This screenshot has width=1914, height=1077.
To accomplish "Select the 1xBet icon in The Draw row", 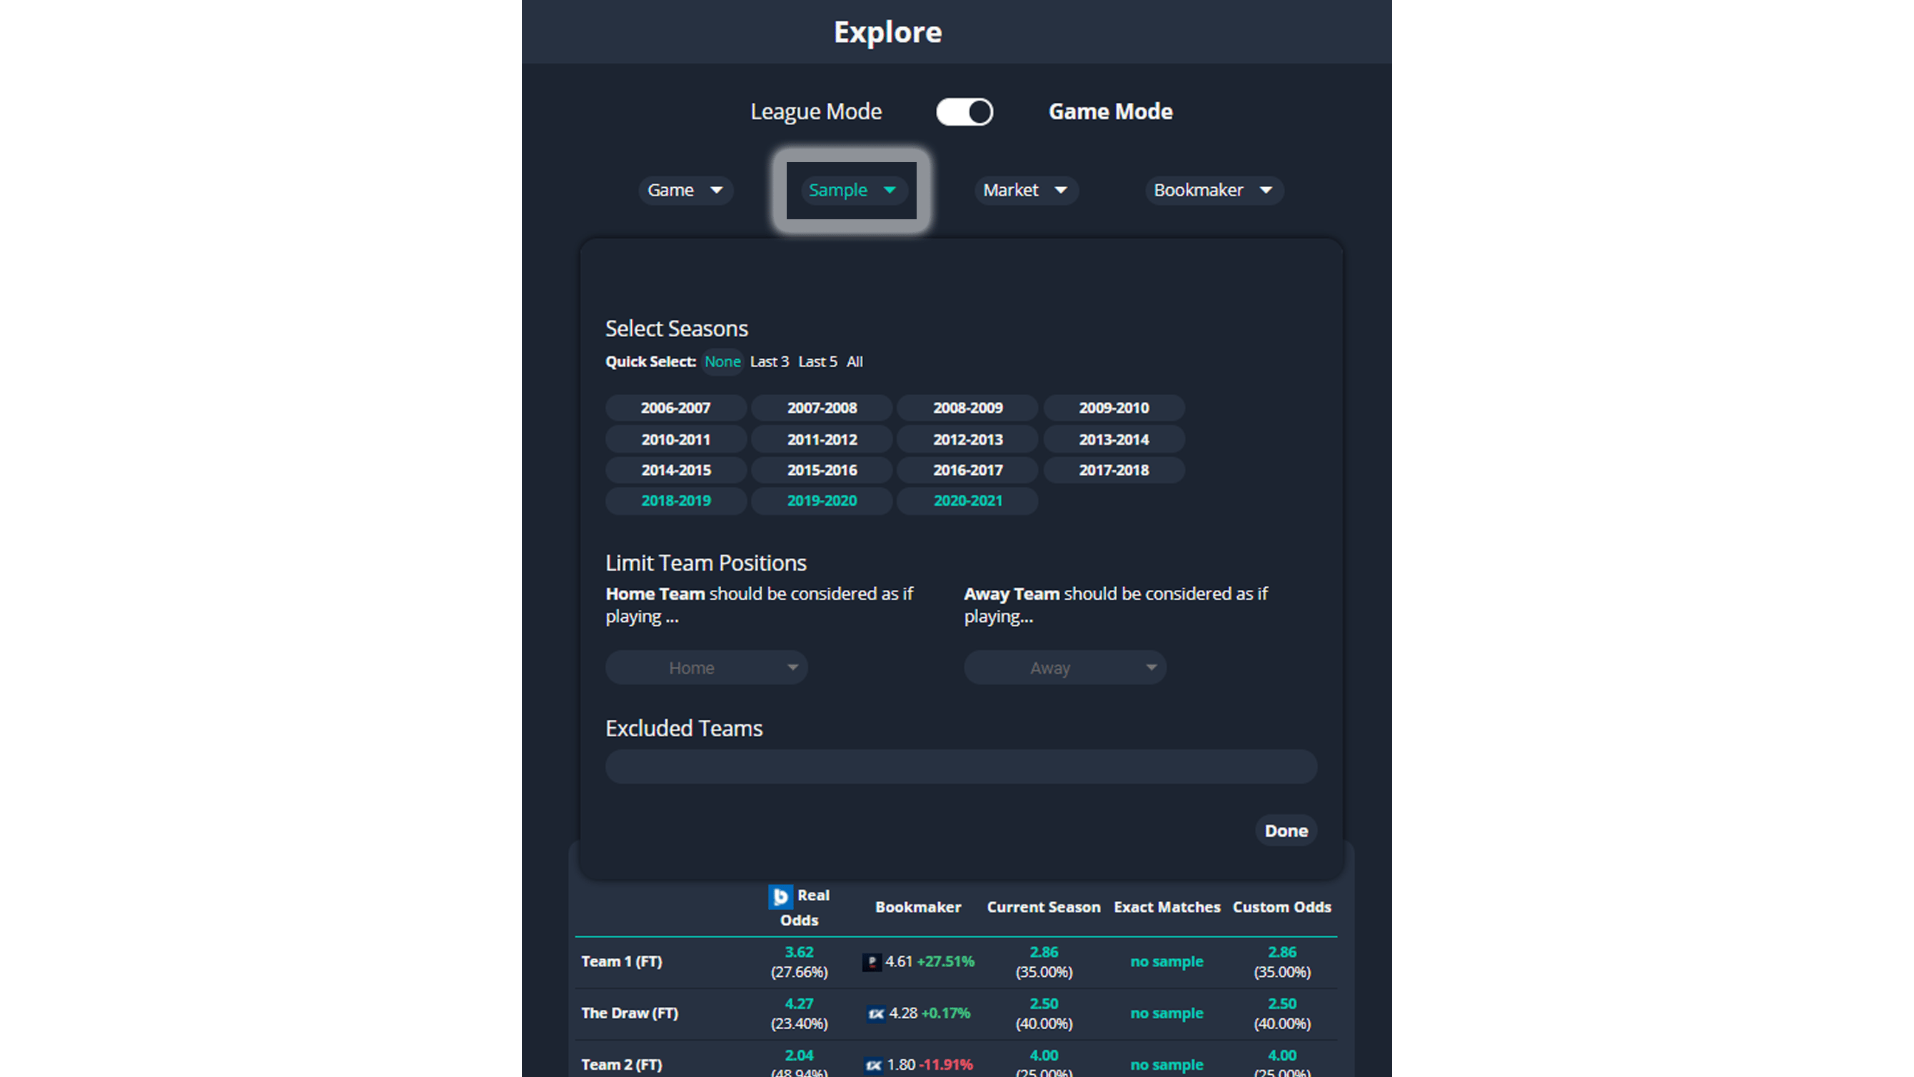I will [875, 1013].
